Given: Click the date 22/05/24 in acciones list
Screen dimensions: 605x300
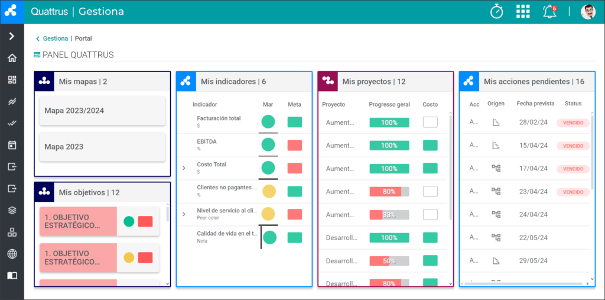Looking at the screenshot, I should pyautogui.click(x=534, y=237).
